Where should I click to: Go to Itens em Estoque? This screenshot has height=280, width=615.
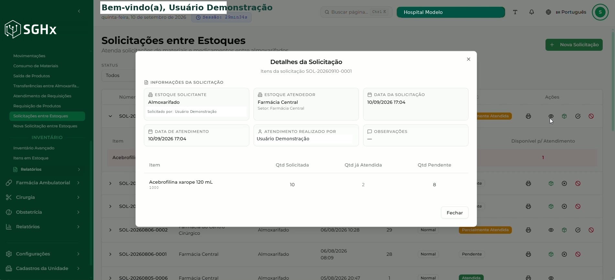point(31,158)
